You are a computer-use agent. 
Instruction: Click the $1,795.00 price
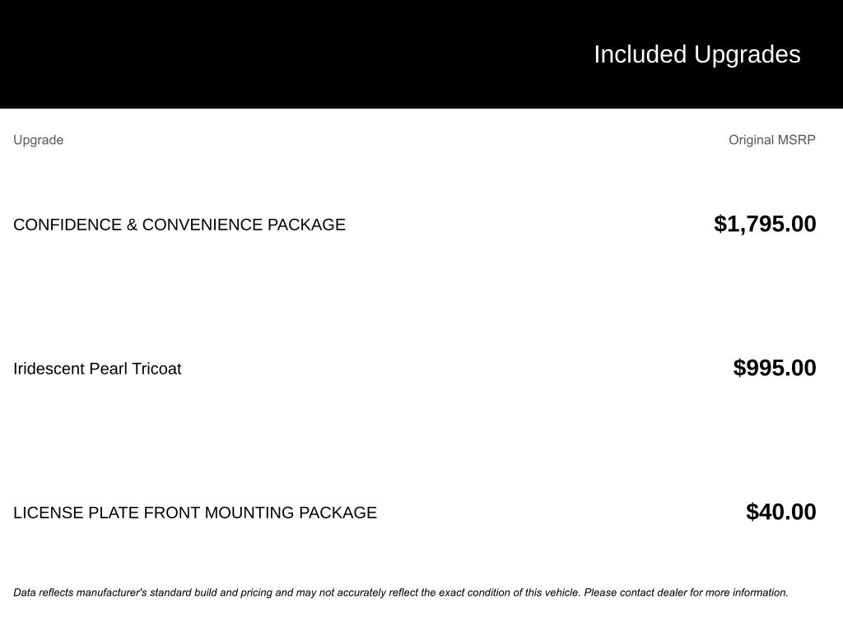765,224
